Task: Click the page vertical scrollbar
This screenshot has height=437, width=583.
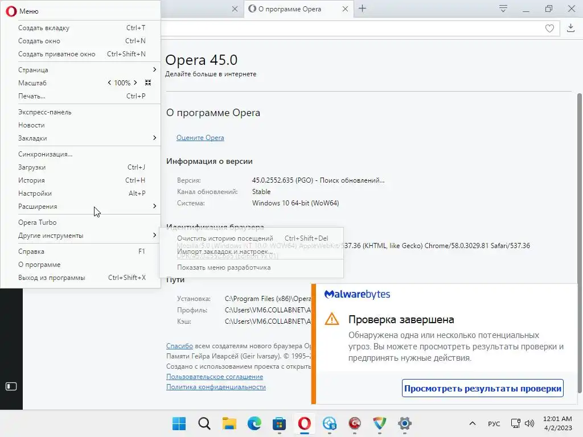Action: point(579,242)
